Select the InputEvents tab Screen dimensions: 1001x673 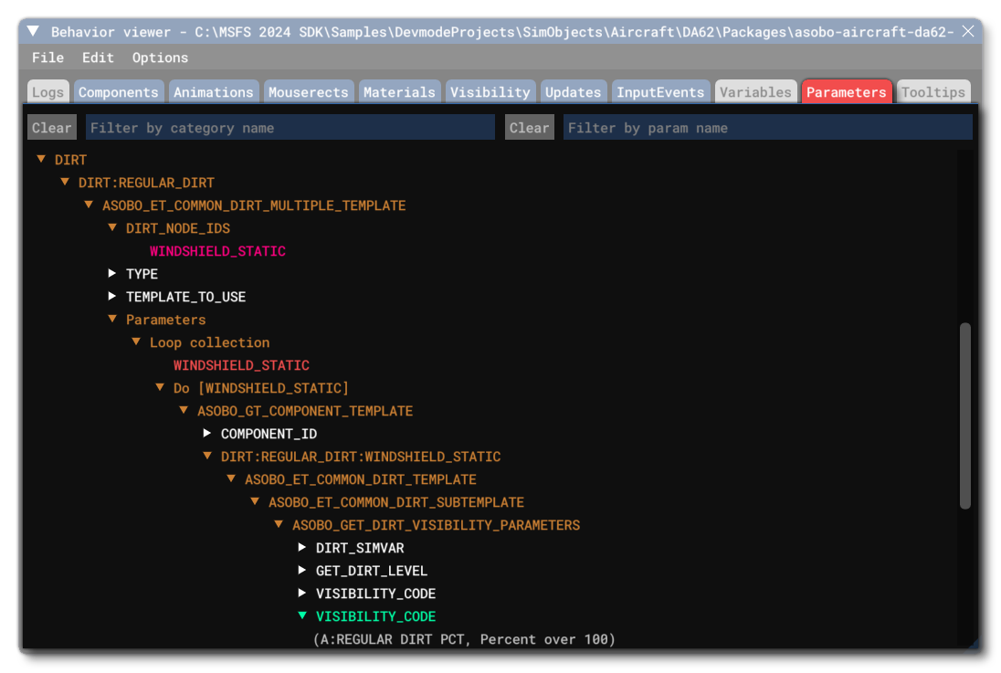(x=660, y=92)
